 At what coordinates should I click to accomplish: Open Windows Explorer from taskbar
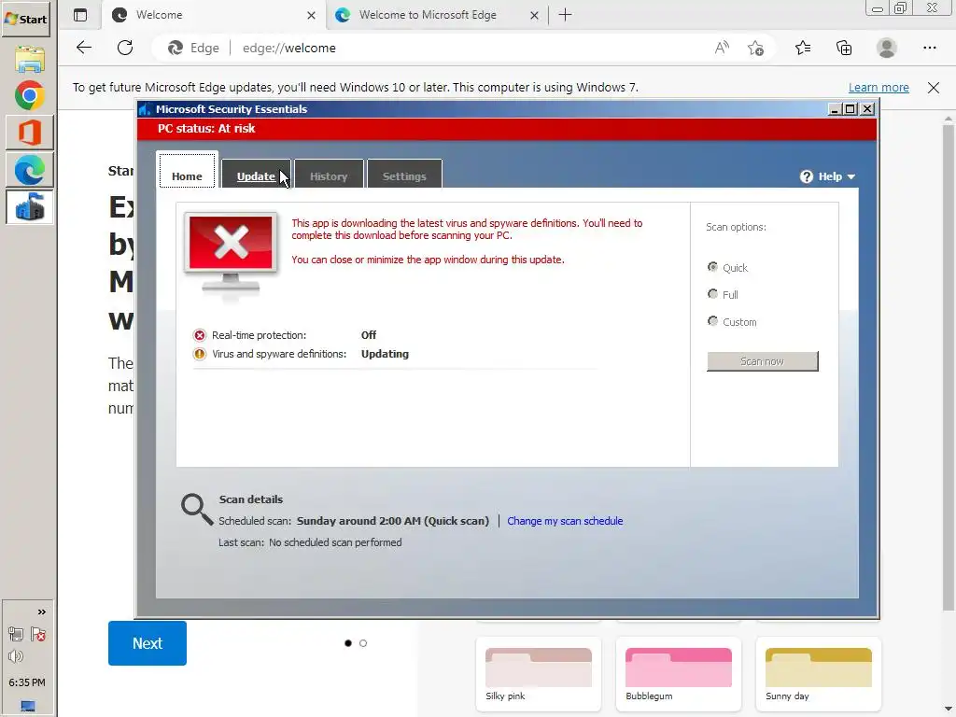point(29,59)
